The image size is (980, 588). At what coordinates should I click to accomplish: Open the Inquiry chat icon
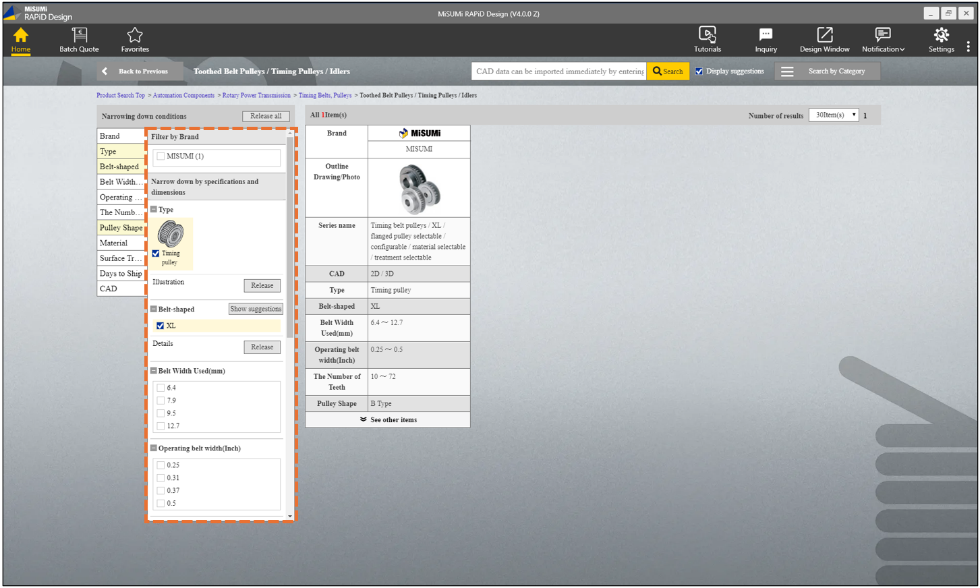point(766,36)
